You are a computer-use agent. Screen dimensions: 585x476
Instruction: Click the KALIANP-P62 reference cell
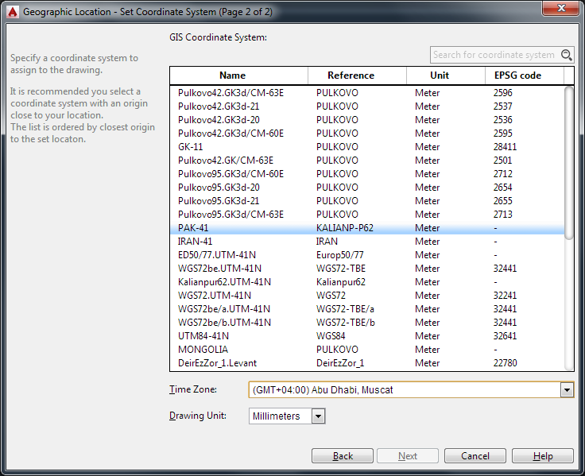[345, 228]
